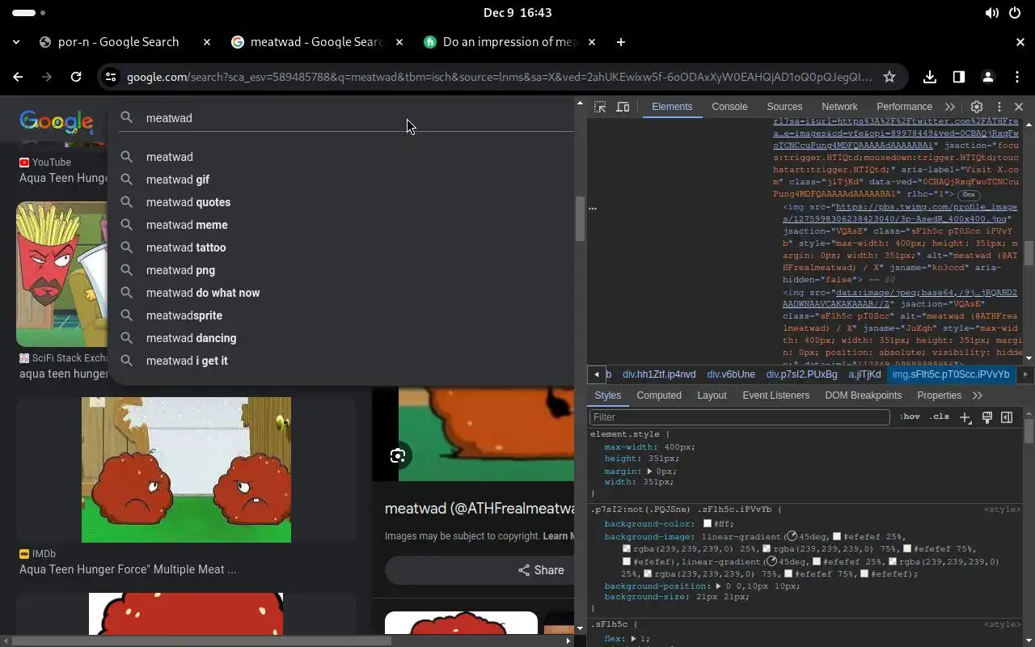Expand the margin property shorthand

pos(649,472)
